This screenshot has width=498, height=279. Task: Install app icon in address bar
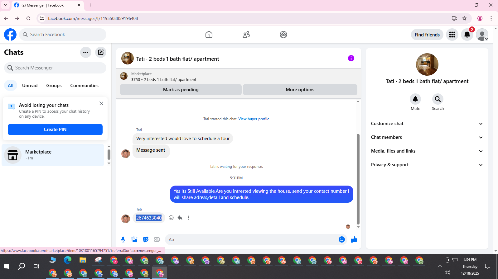pos(454,18)
